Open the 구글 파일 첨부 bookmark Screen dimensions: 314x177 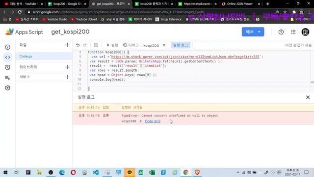pyautogui.click(x=113, y=19)
